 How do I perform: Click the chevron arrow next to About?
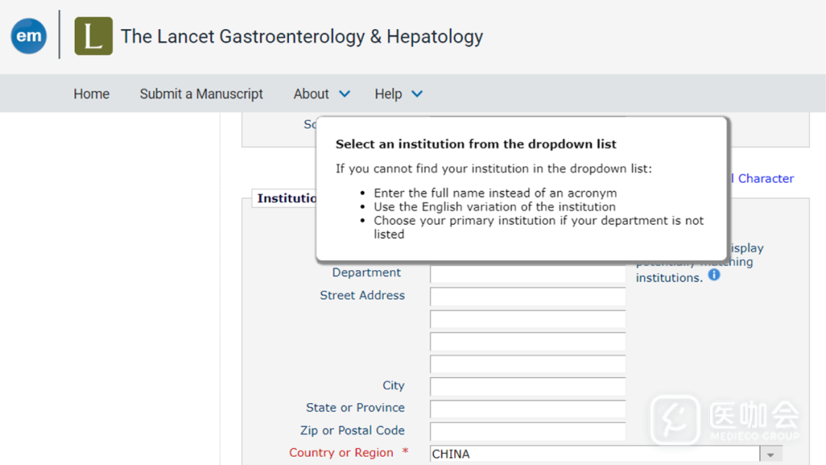click(x=344, y=94)
